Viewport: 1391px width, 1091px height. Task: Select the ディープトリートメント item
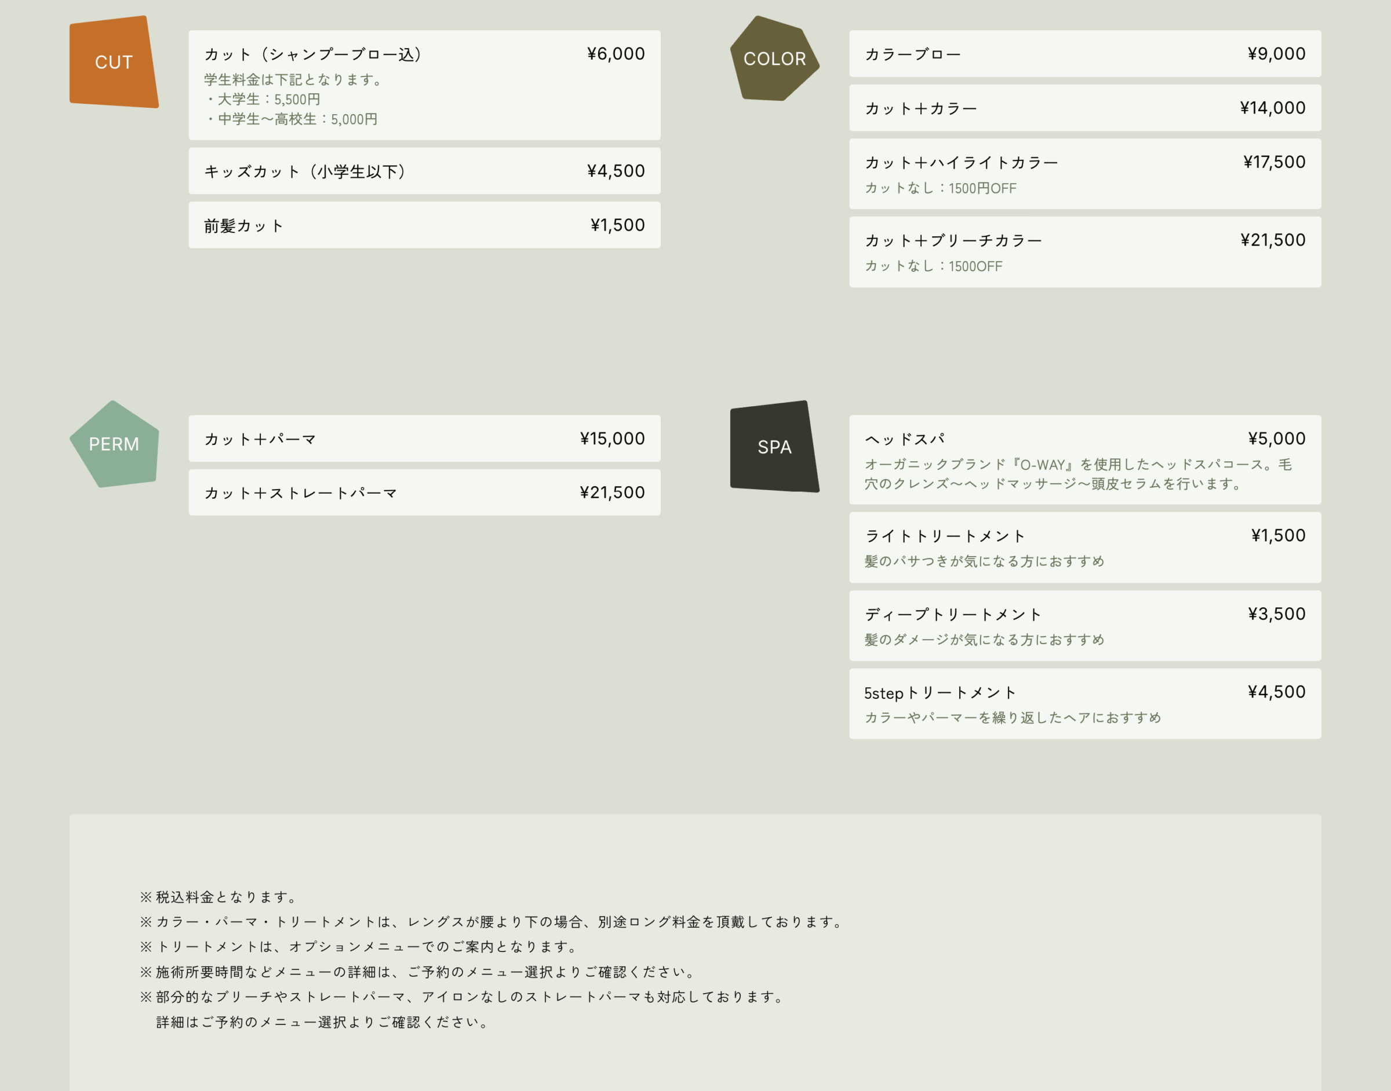(1085, 625)
